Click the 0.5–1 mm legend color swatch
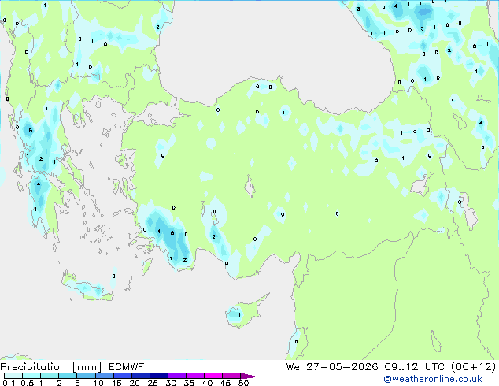Screen dimensions: 499x386 click(31, 376)
